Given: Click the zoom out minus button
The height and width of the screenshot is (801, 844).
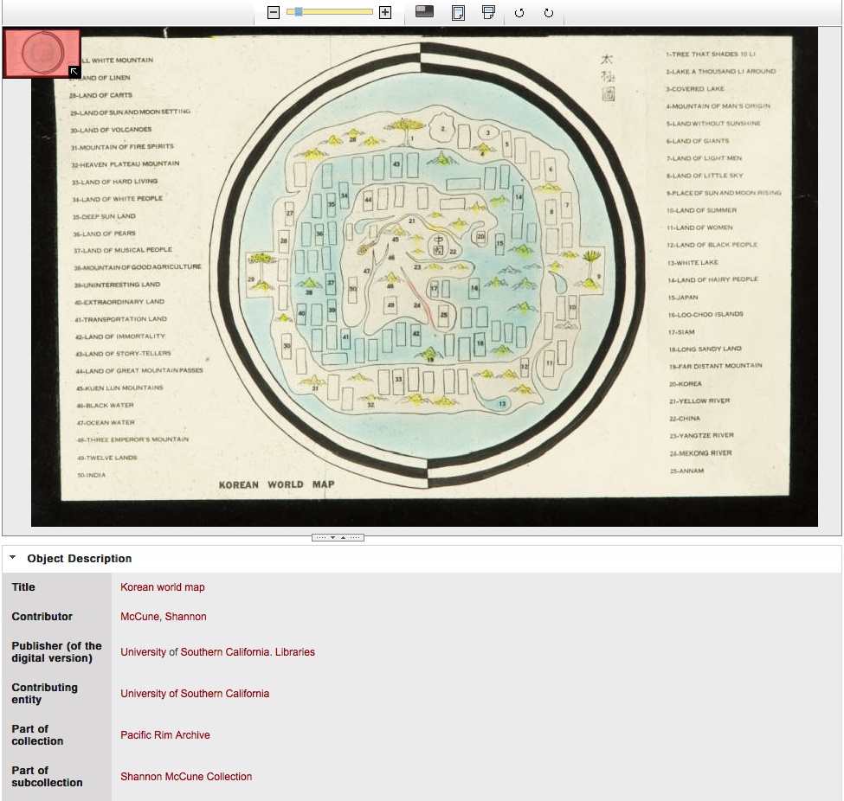Looking at the screenshot, I should click(x=274, y=12).
